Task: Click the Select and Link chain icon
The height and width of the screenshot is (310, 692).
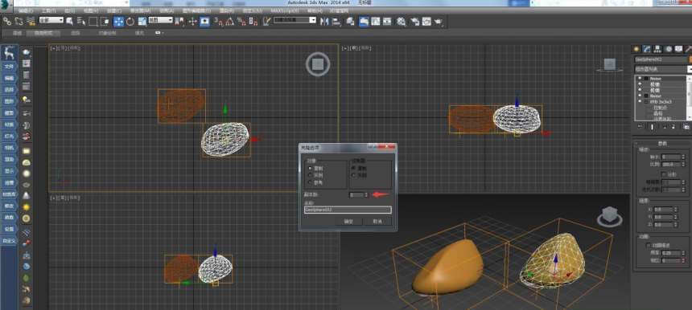Action: 7,21
